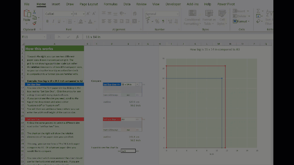Switch to the Page Layout tab

(89, 4)
